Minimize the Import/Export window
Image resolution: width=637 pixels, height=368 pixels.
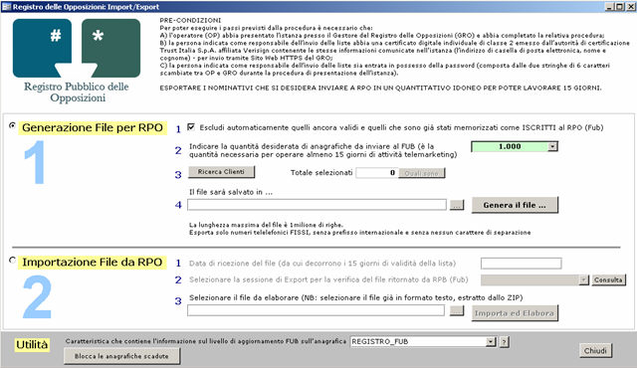(610, 7)
